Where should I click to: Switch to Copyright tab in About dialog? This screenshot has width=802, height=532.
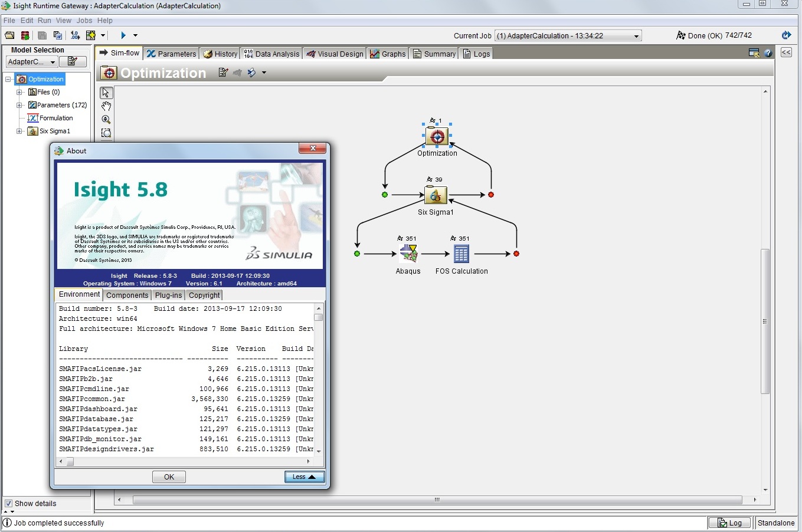204,295
